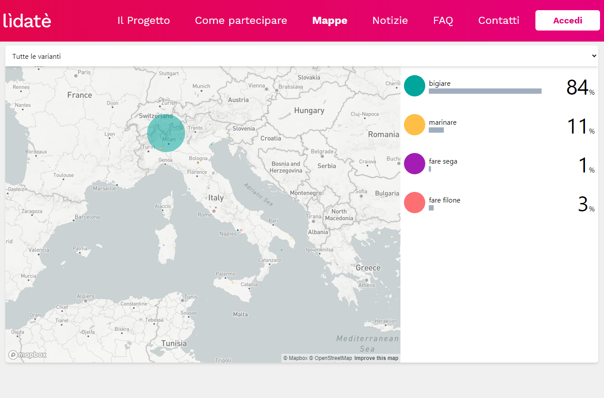
Task: Toggle display of fare filone results
Action: [444, 200]
